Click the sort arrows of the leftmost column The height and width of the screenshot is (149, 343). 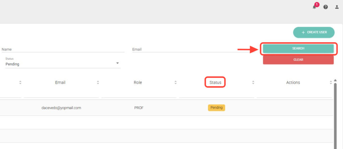20,82
